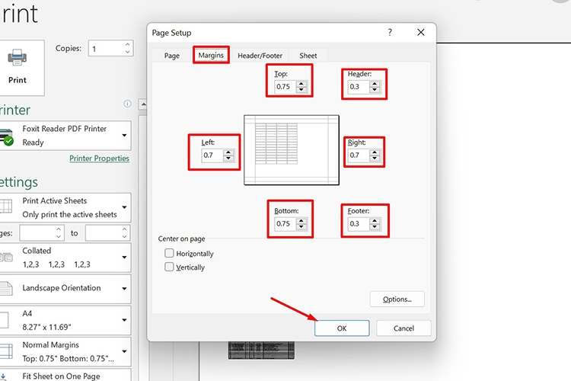Open printer status info icon

[127, 104]
